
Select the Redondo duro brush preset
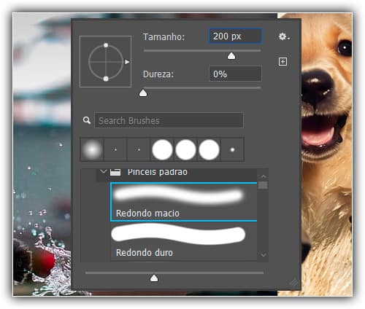tap(184, 241)
